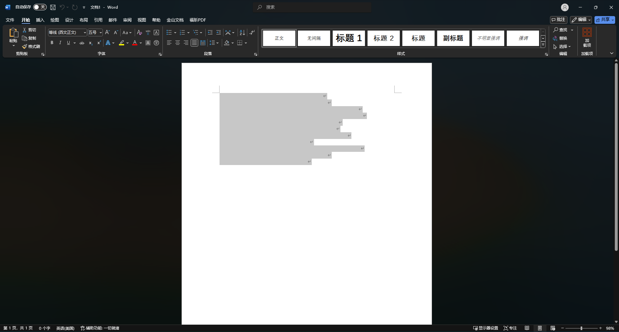Apply superscript formatting

[99, 43]
